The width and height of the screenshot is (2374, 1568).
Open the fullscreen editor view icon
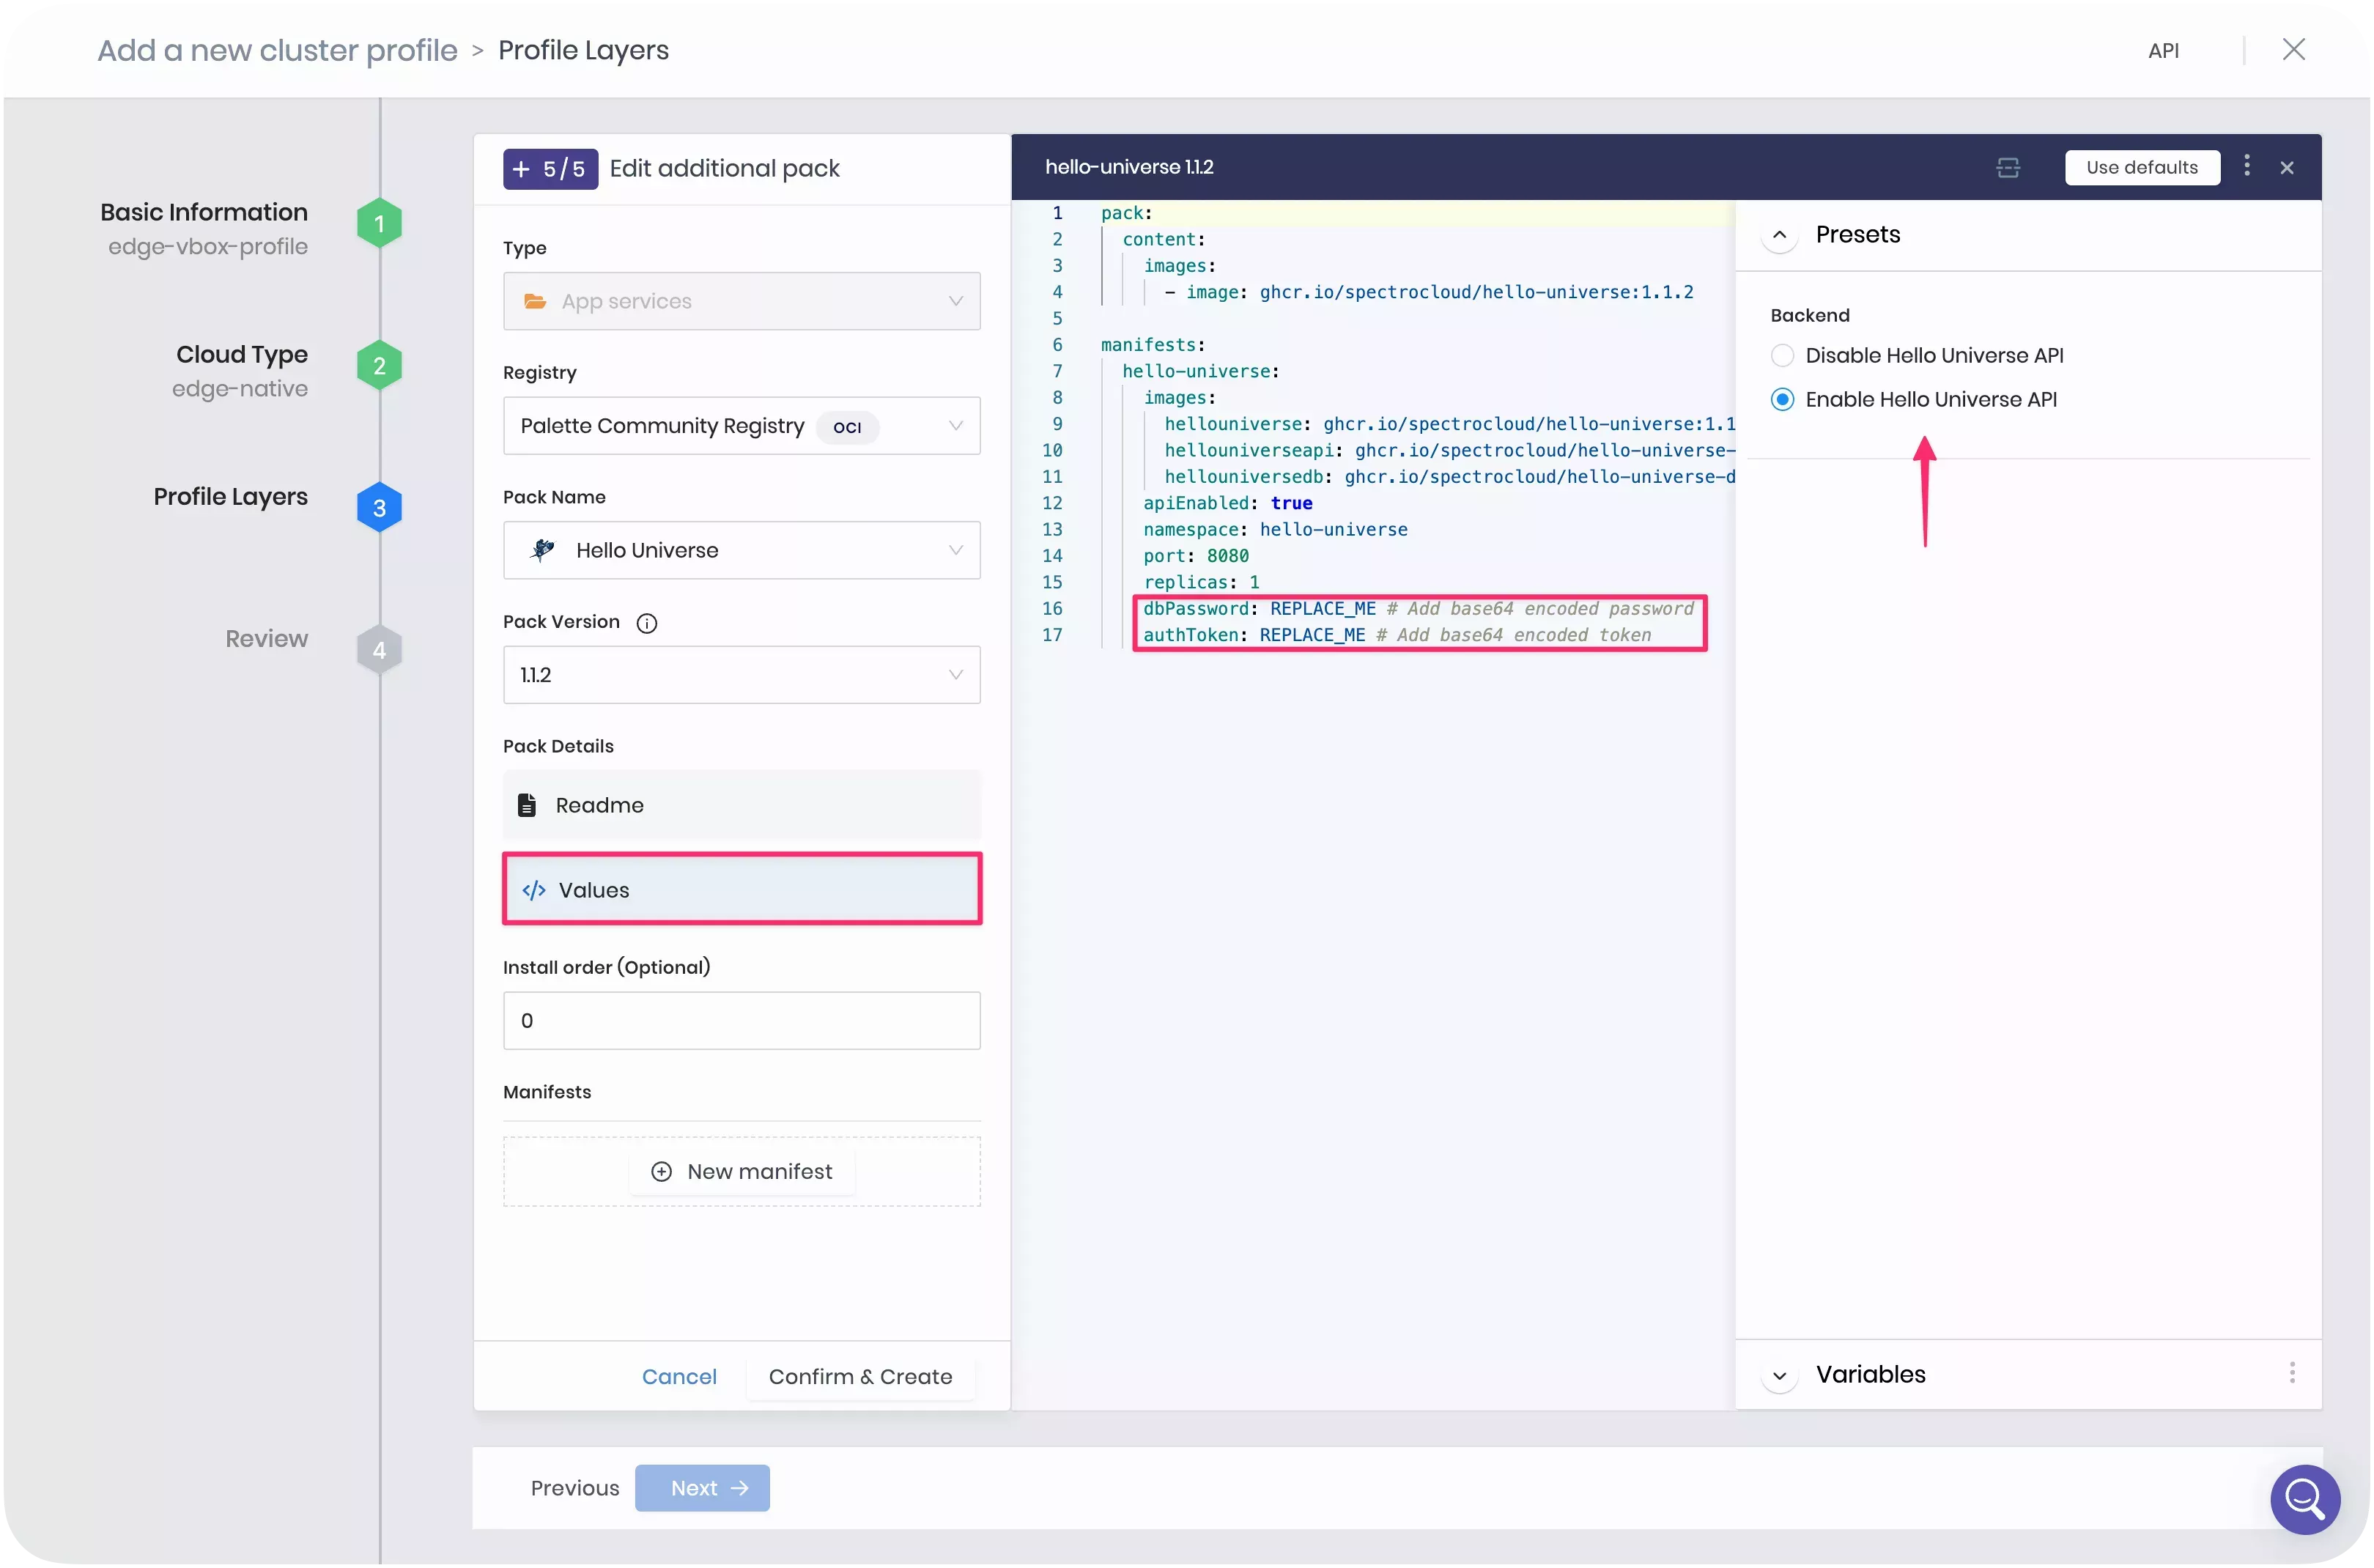(2007, 167)
